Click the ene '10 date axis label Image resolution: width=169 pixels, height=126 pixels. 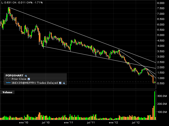(24, 123)
